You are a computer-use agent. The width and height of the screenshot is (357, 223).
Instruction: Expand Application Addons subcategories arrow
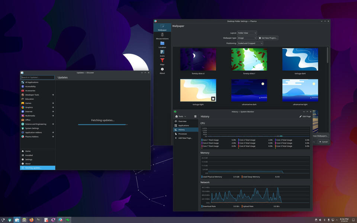(53, 132)
